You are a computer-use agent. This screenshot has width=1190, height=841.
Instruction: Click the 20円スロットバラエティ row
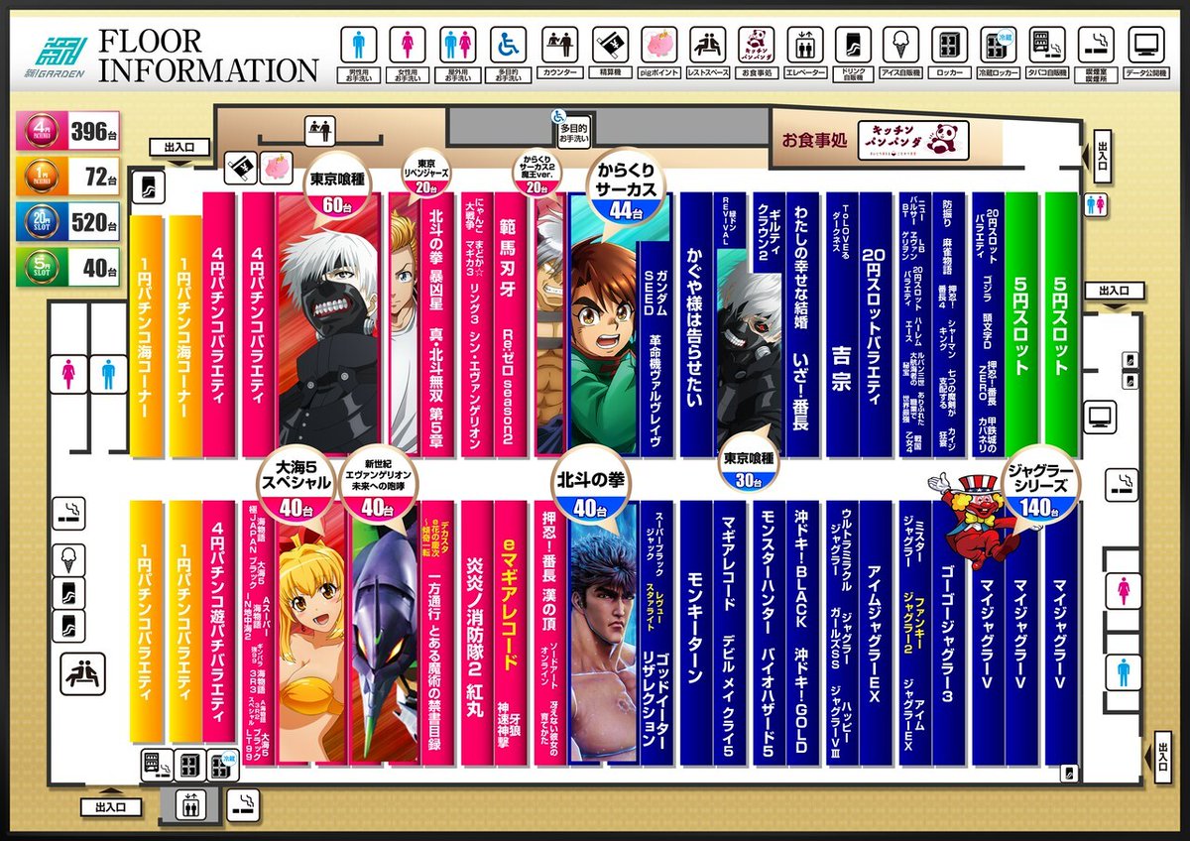click(x=875, y=325)
